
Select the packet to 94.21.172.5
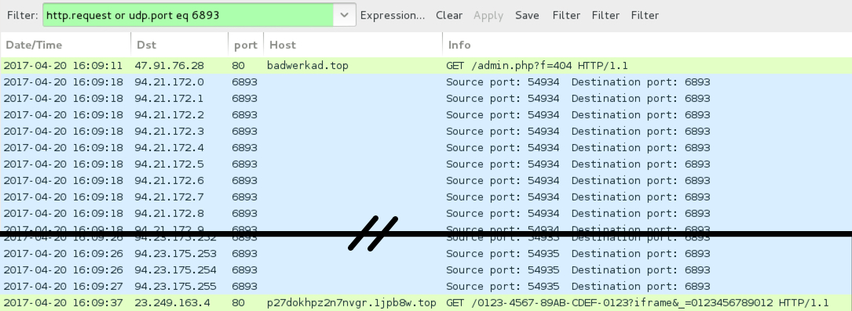tap(426, 165)
